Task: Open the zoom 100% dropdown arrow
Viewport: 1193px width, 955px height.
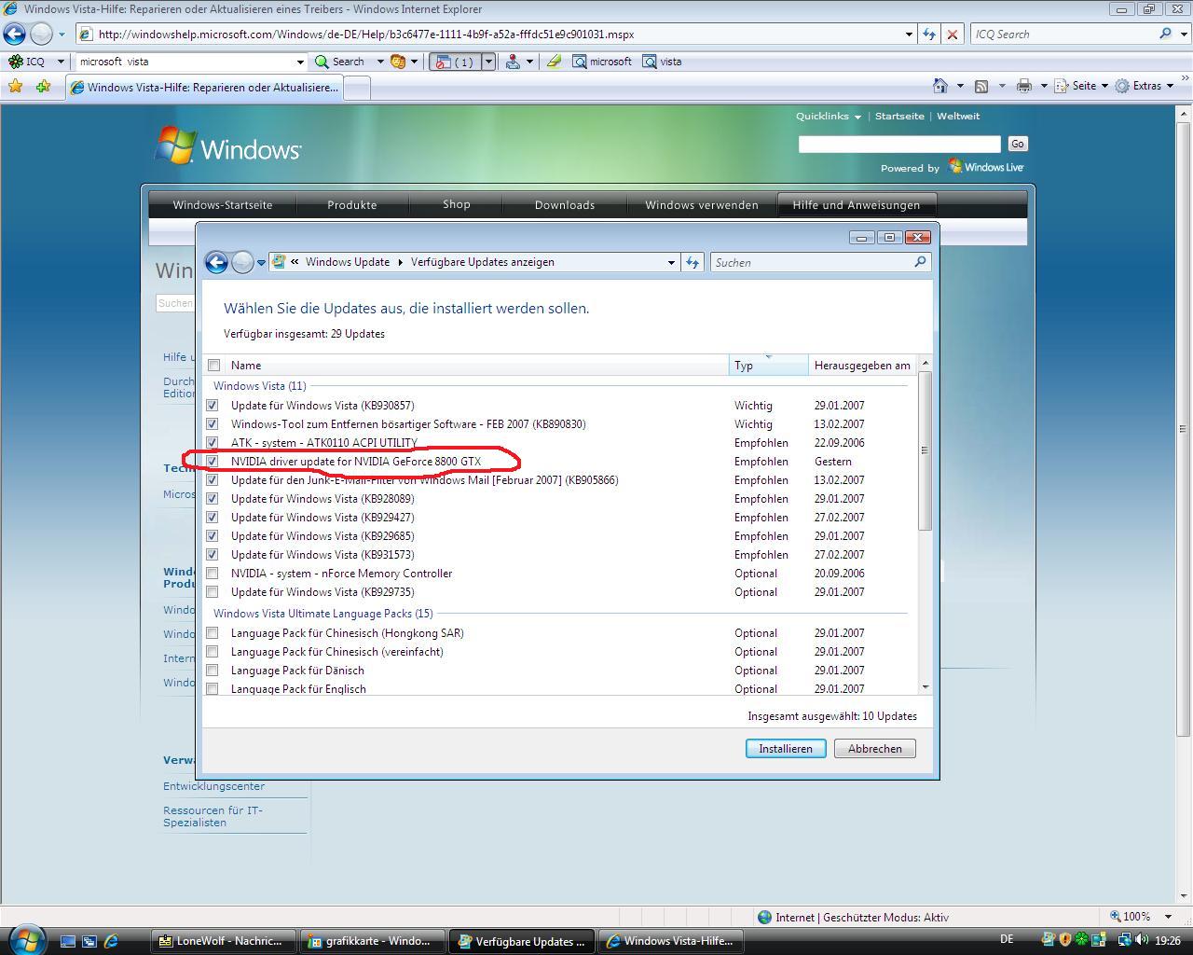Action: click(x=1171, y=917)
